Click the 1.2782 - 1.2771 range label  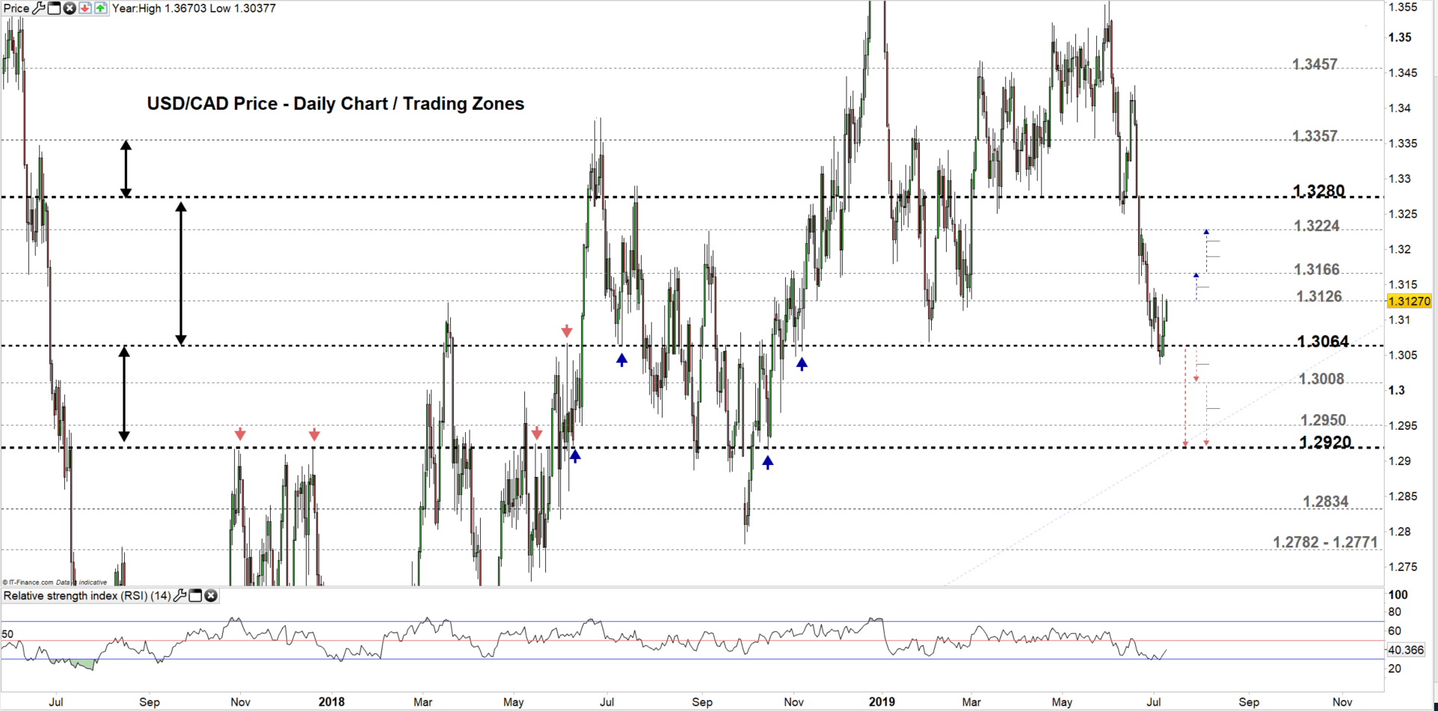(1325, 542)
